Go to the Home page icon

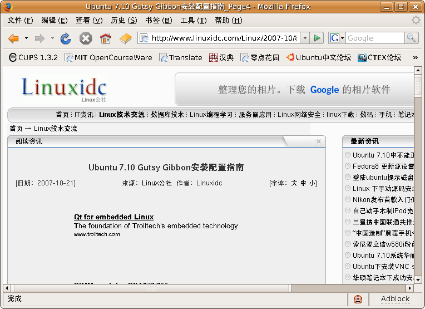tap(106, 38)
